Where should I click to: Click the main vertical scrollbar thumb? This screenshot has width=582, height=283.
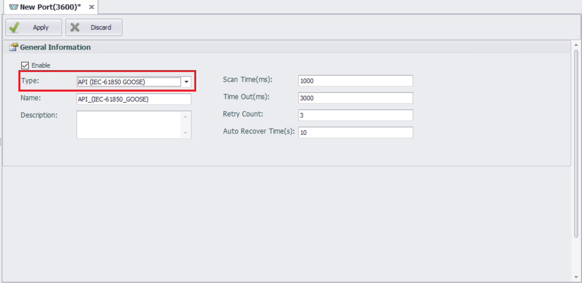(576, 144)
